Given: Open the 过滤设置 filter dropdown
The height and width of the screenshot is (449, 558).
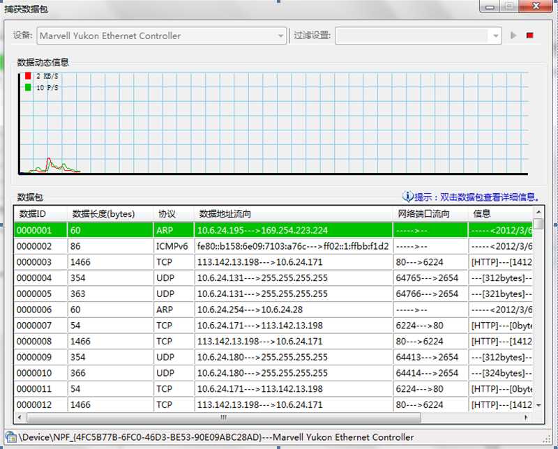Looking at the screenshot, I should pos(418,36).
